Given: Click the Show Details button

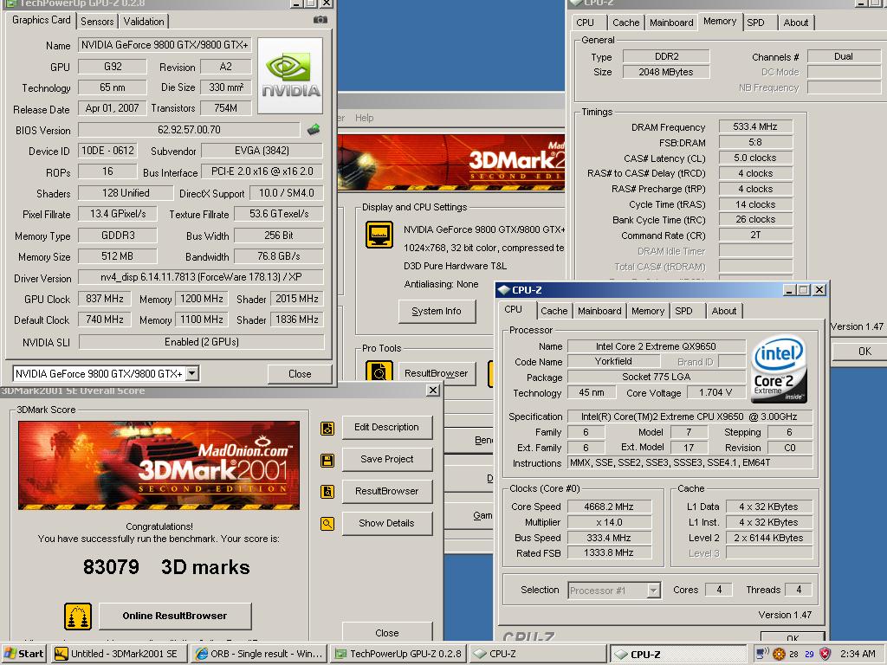Looking at the screenshot, I should click(387, 523).
